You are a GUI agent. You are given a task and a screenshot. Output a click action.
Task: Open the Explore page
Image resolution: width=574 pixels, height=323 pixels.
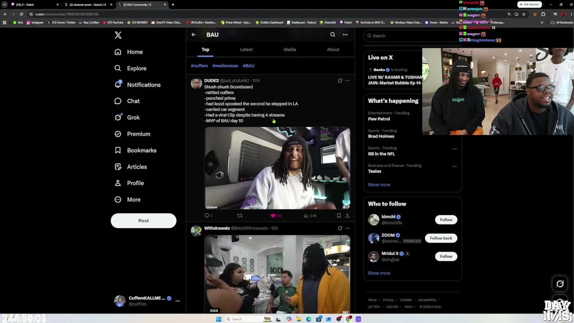[130, 68]
